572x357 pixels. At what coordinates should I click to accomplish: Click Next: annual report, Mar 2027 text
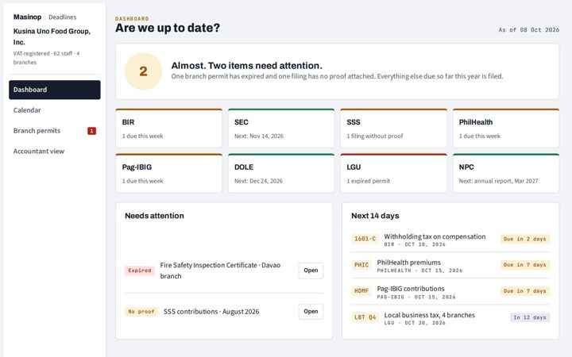pos(498,181)
